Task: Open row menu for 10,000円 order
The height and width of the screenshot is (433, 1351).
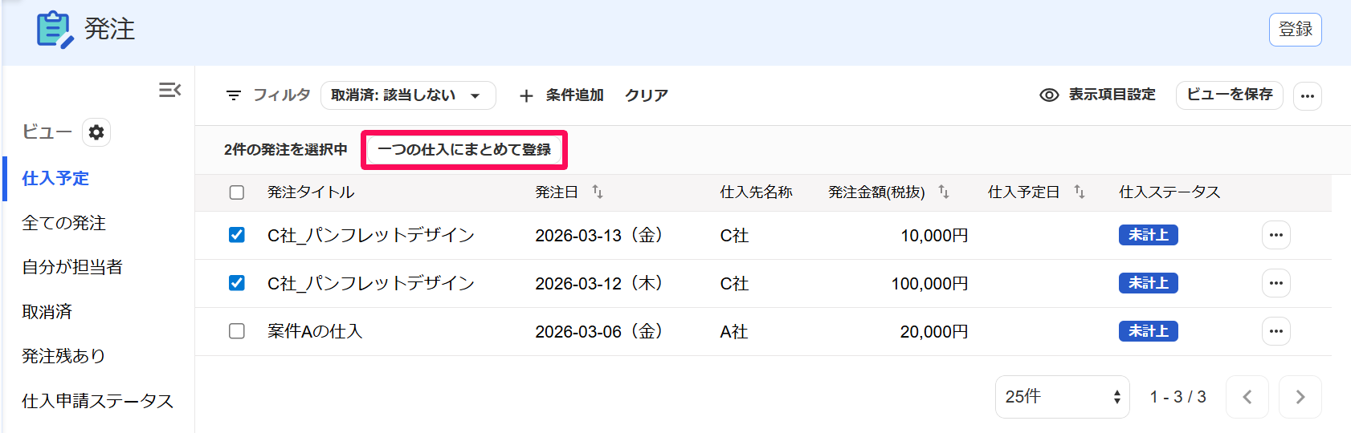Action: [x=1276, y=235]
